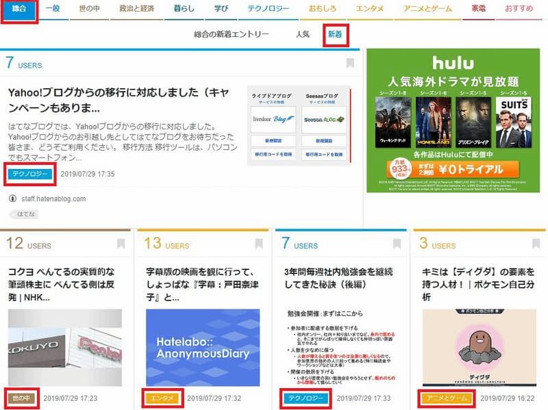
Task: Bookmark the 社内勉強会 entry
Action: tap(397, 244)
